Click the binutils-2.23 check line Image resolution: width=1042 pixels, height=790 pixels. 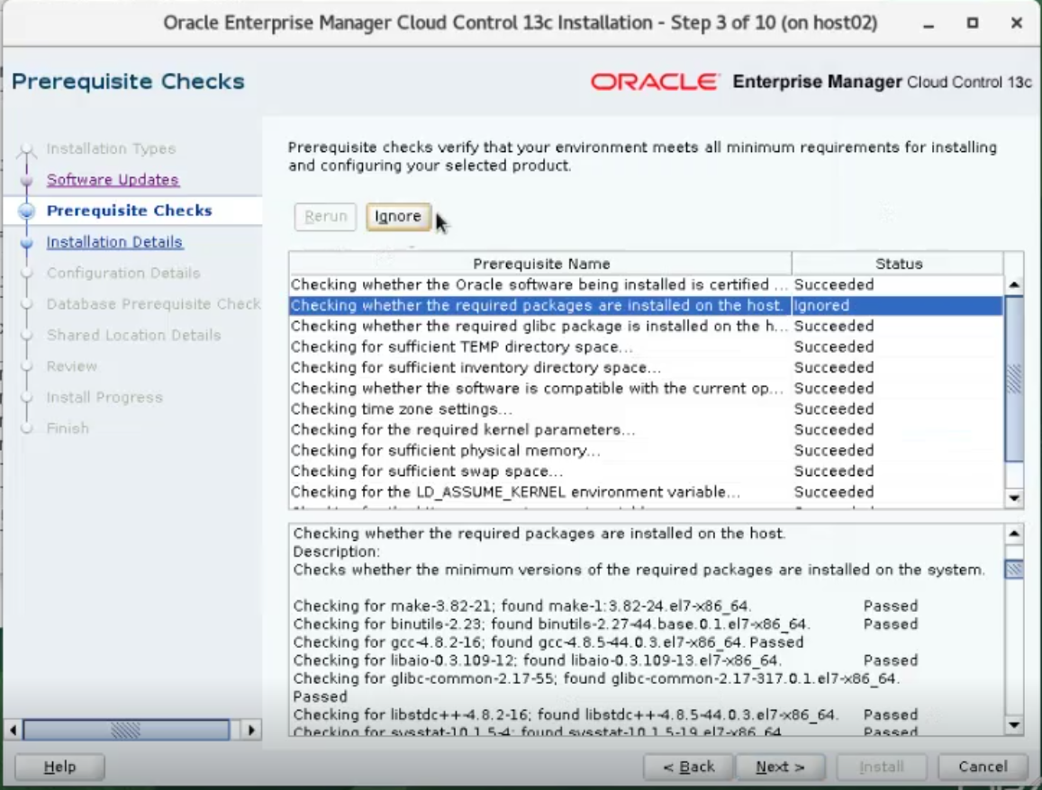click(605, 624)
